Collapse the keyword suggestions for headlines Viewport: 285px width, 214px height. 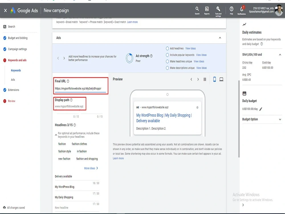click(56, 135)
